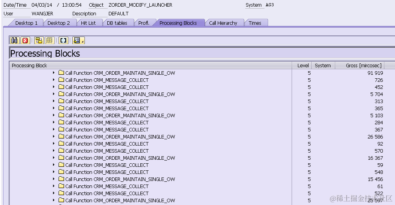
Task: Click folder icon of row with gross 570
Action: point(61,151)
